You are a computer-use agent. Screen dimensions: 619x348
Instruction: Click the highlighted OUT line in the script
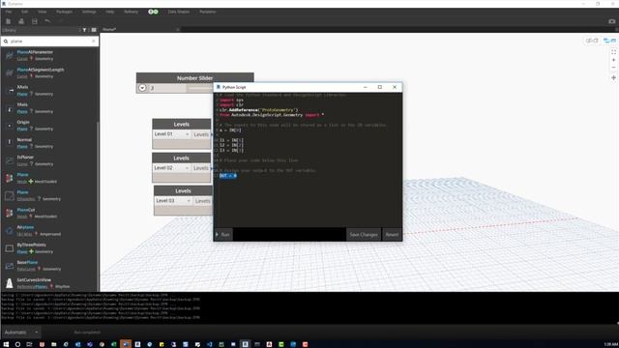[x=228, y=176]
